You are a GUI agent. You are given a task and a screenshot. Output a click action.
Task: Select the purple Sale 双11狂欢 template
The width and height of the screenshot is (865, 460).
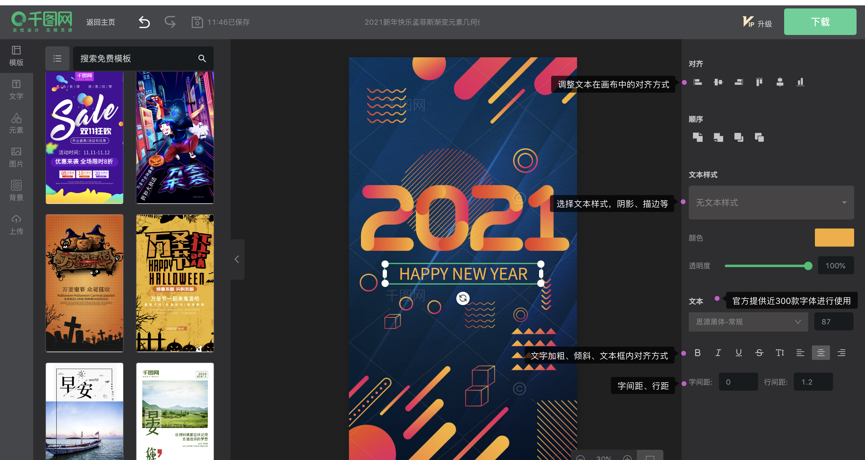pos(84,137)
